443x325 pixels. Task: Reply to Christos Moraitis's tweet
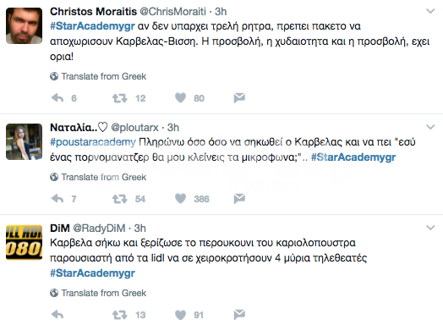pos(57,98)
